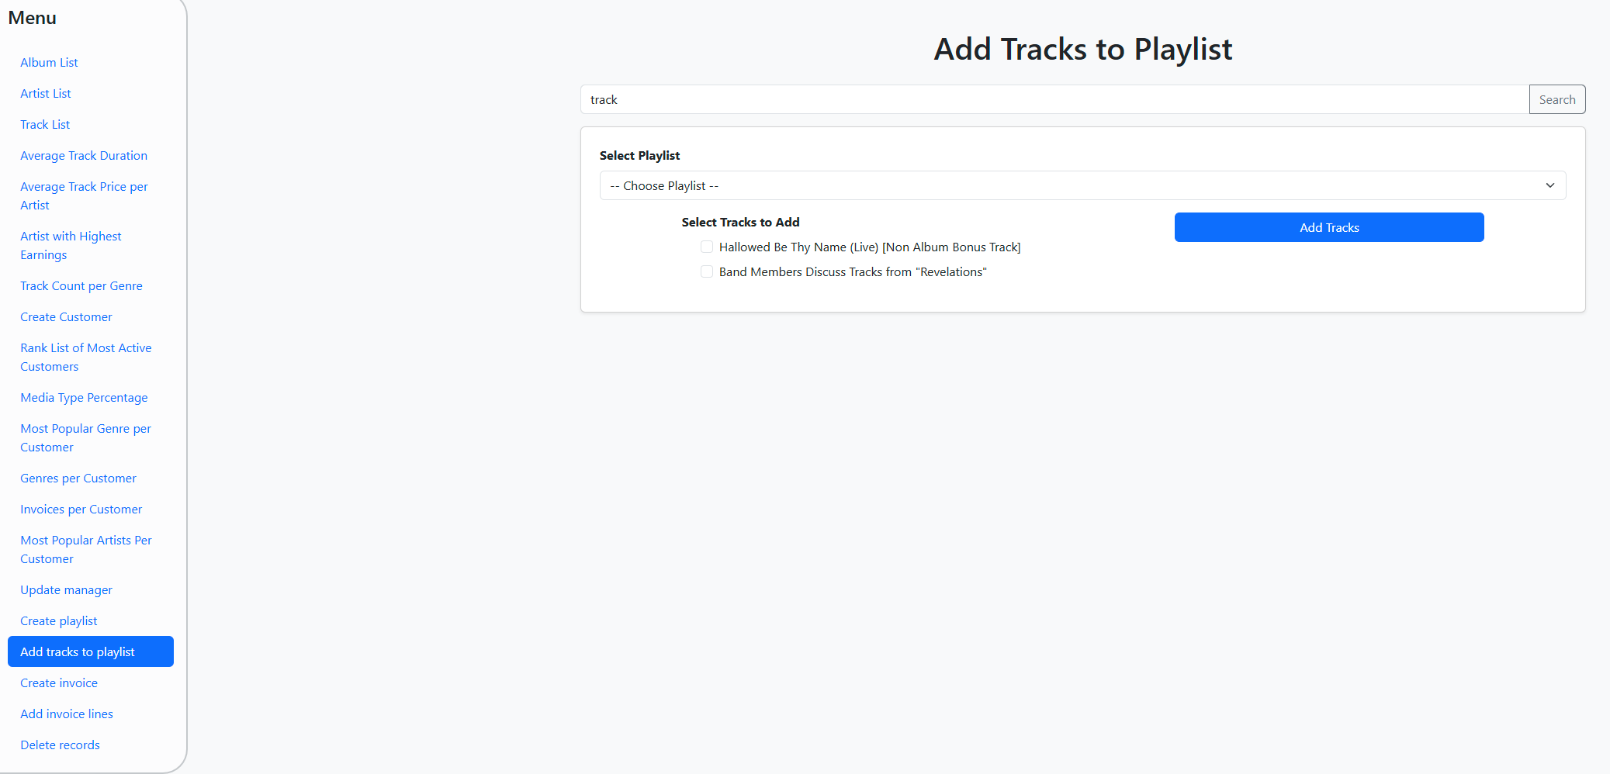
Task: Click the Search button
Action: point(1556,99)
